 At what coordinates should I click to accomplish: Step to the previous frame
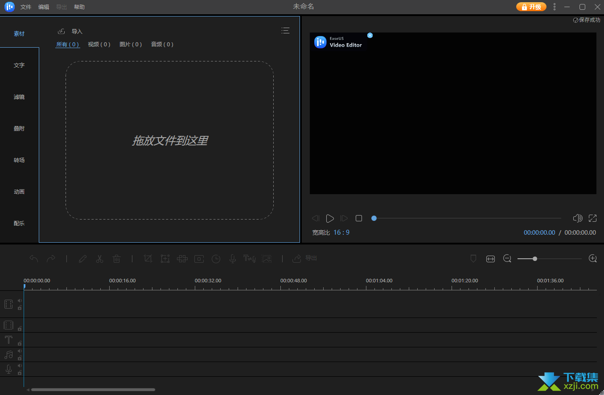(316, 218)
